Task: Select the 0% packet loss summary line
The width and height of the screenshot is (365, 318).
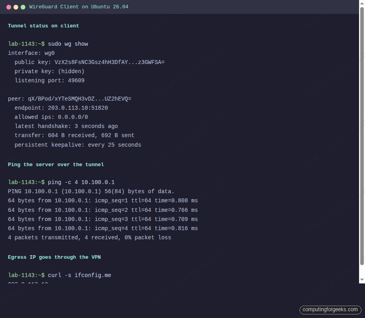Action: (90, 237)
